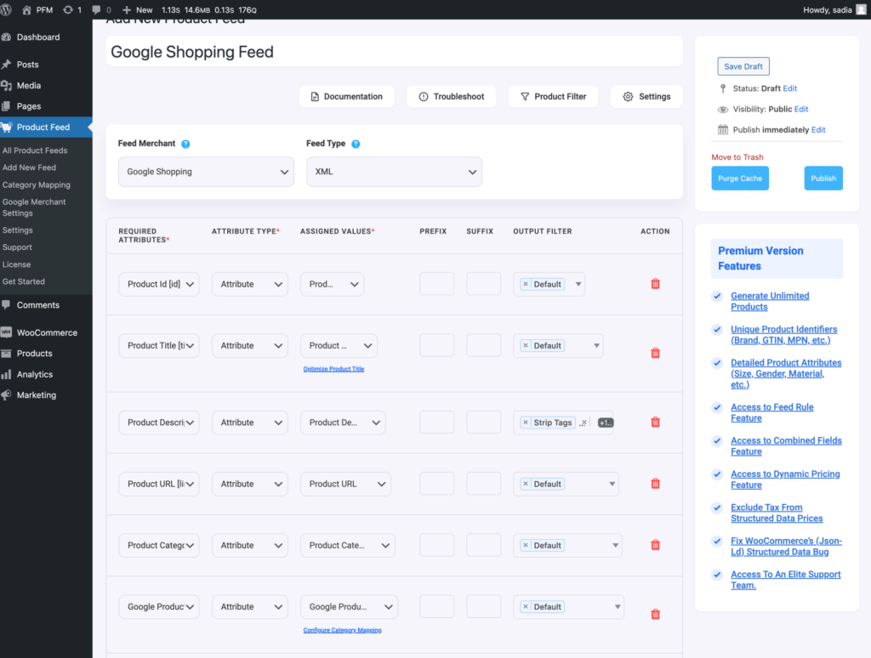Open the Documentation button
Viewport: 871px width, 658px height.
pyautogui.click(x=347, y=97)
